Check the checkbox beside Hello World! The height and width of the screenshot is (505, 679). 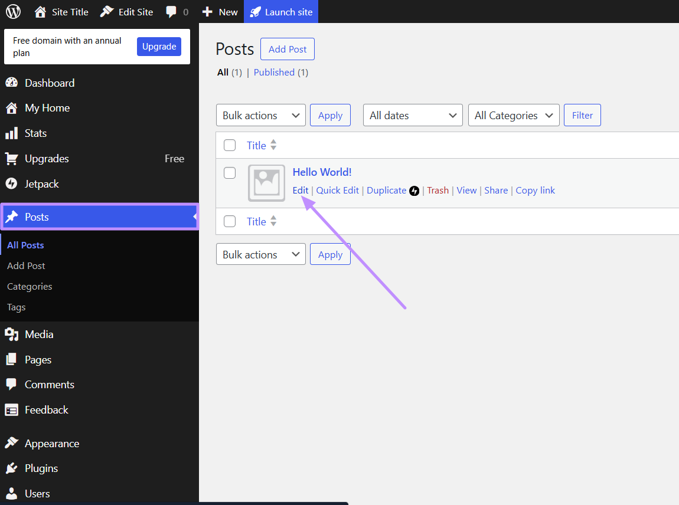click(x=230, y=173)
